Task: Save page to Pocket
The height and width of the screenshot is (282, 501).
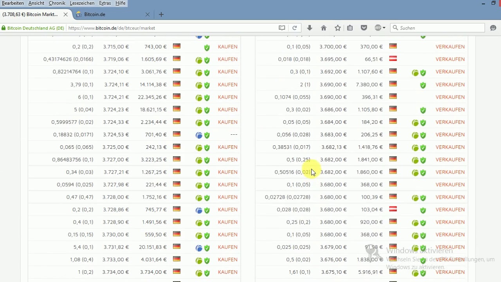Action: coord(364,28)
